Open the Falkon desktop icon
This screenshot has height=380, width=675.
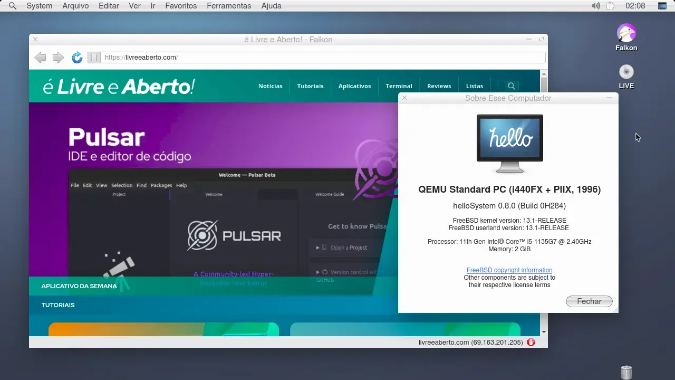pos(626,37)
